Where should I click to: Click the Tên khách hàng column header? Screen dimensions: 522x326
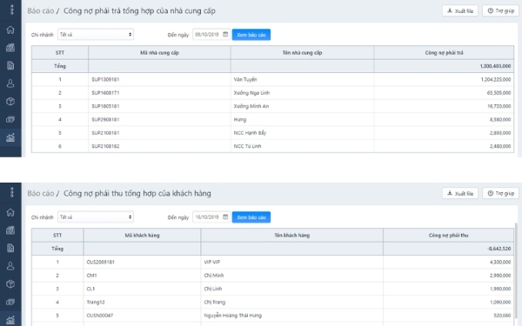click(x=292, y=236)
